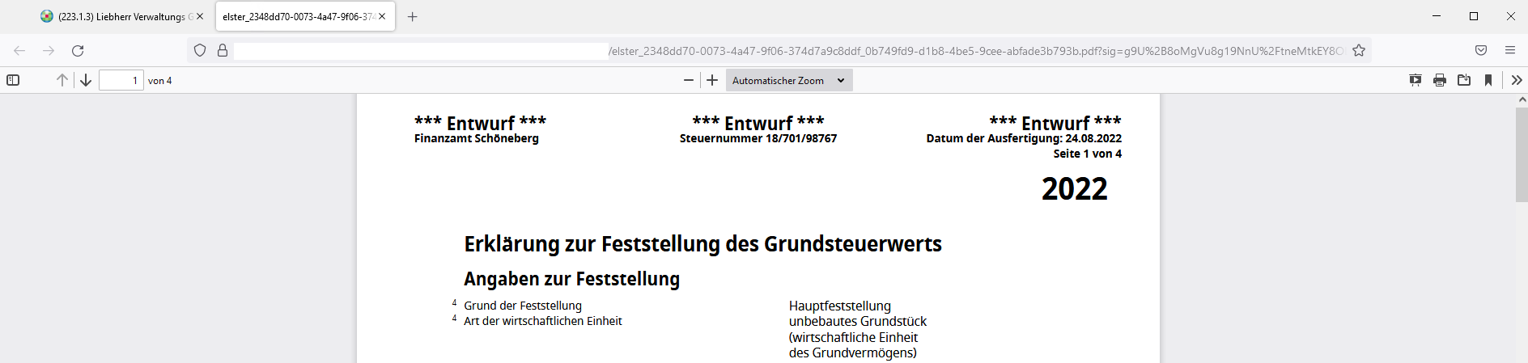The height and width of the screenshot is (363, 1528).
Task: Zoom out with the minus button
Action: point(689,80)
